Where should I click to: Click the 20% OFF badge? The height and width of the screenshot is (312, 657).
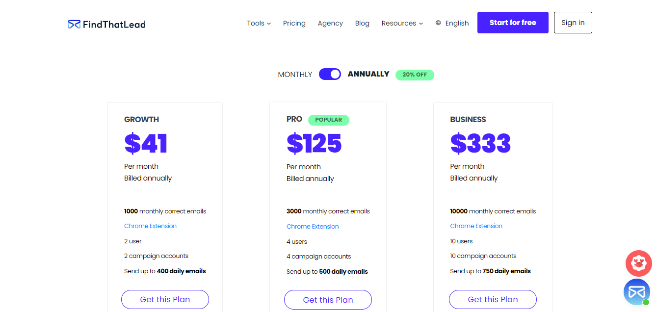tap(415, 75)
